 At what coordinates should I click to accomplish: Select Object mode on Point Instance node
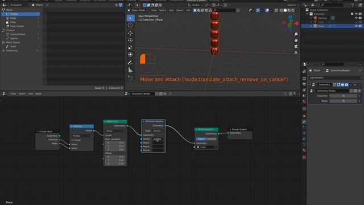[201, 139]
